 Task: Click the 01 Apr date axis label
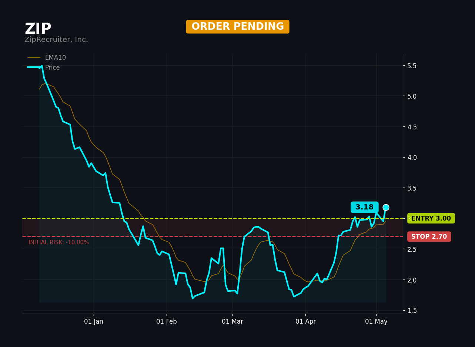click(305, 321)
